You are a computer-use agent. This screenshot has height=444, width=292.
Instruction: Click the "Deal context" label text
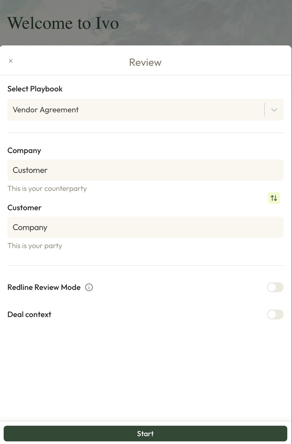tap(29, 314)
